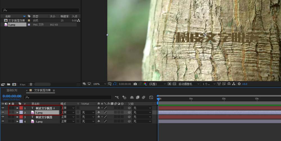Open the 100% magnification dropdown

pos(100,84)
